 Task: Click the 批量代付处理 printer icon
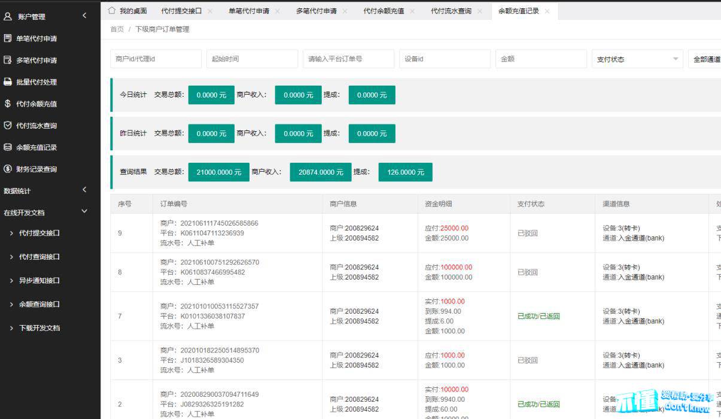point(8,82)
